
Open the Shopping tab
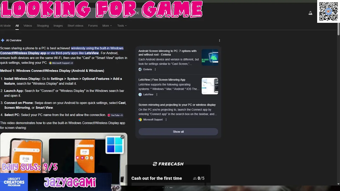point(43,26)
